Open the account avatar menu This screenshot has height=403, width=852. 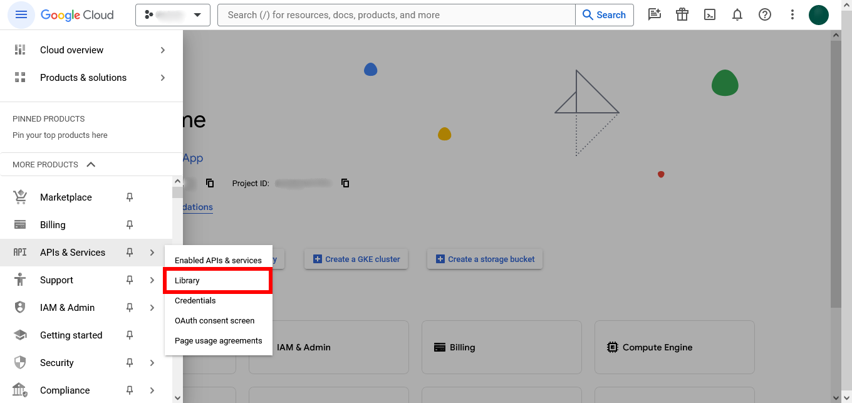point(819,15)
